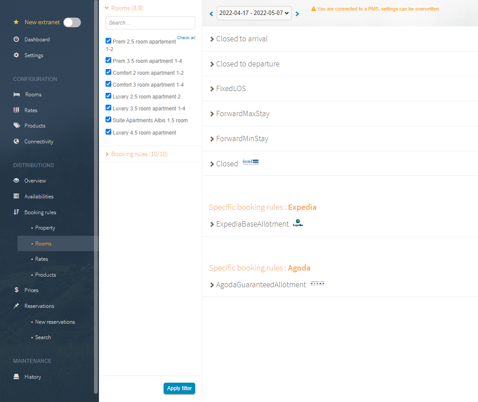Uncheck Suite Apartments Albis 1.5 room
Screen dimensions: 478x402
tap(109, 120)
